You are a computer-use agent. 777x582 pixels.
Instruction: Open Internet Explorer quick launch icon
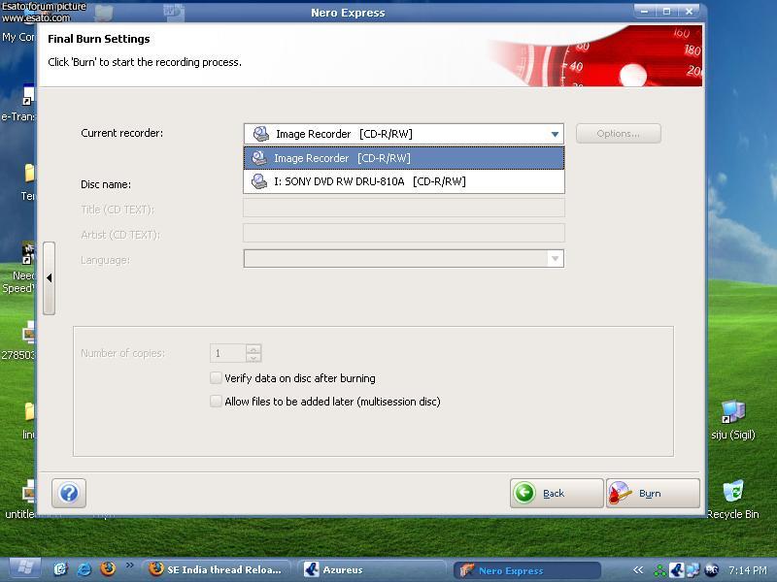coord(84,569)
